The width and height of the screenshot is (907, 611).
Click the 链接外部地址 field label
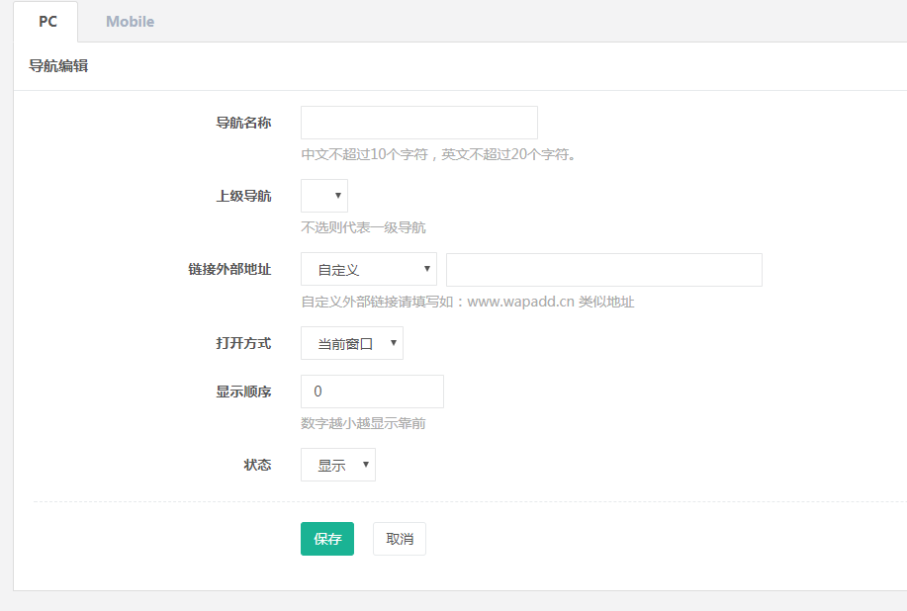(229, 269)
